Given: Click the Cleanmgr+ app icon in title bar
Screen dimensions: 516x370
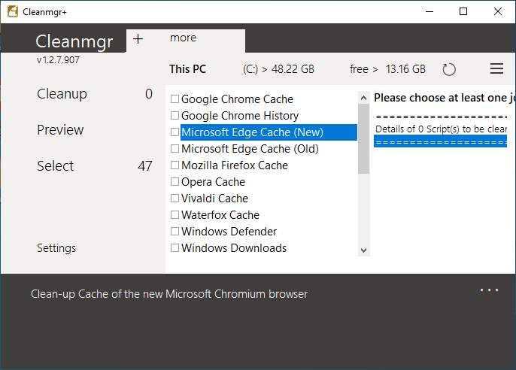Looking at the screenshot, I should tap(13, 11).
